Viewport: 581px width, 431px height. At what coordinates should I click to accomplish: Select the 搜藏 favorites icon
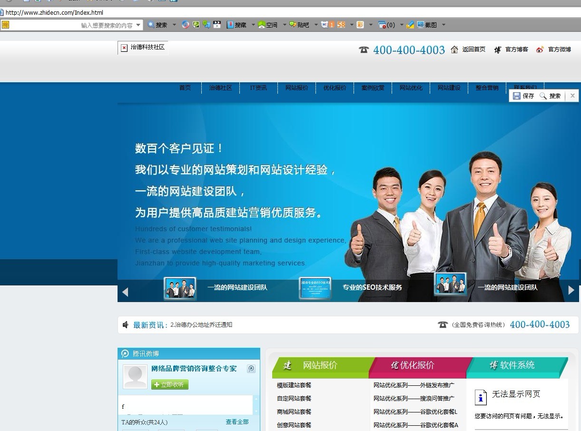[x=230, y=24]
